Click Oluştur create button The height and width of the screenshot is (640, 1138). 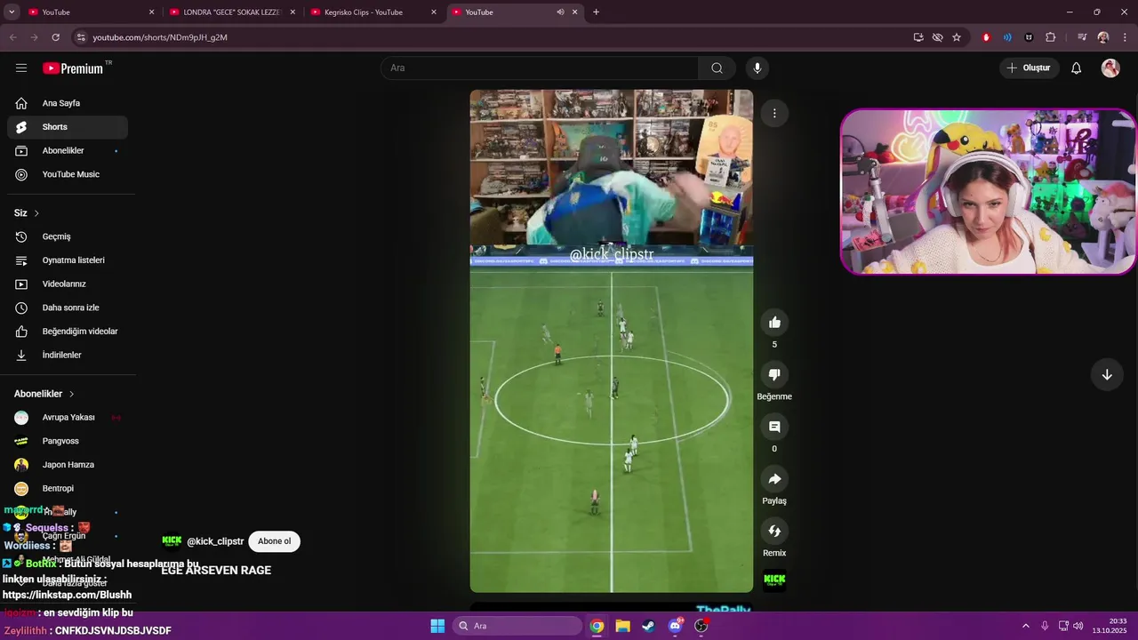1030,68
